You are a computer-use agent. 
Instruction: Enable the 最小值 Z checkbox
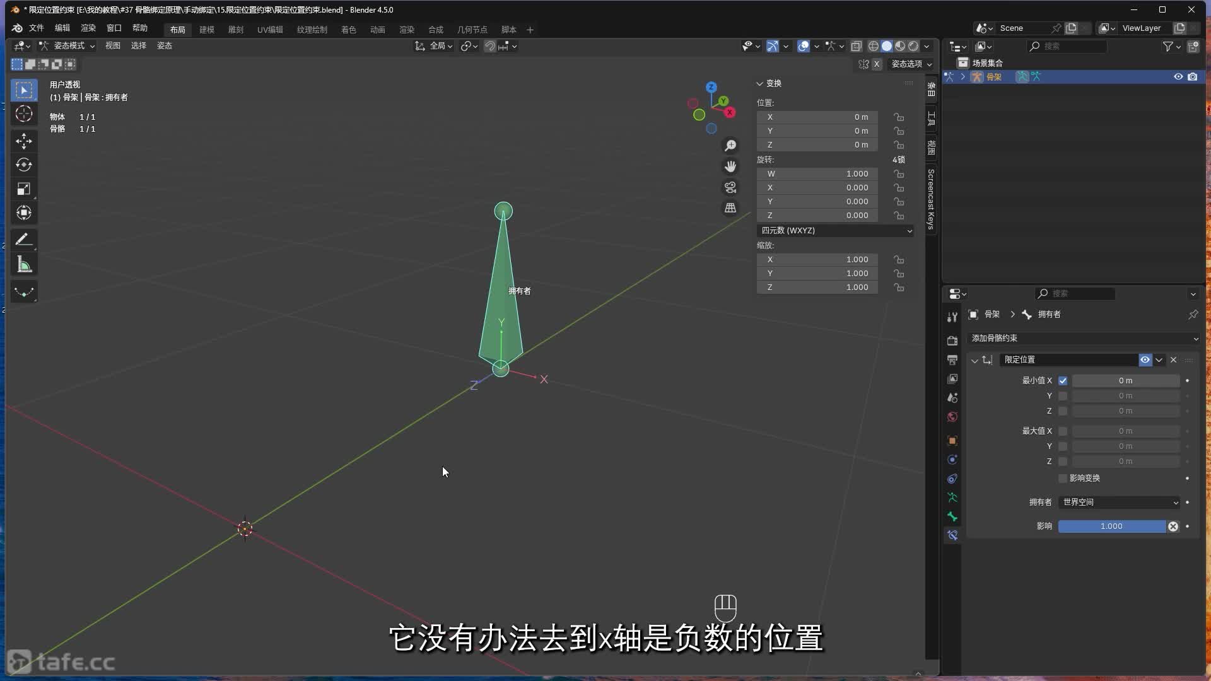point(1063,411)
